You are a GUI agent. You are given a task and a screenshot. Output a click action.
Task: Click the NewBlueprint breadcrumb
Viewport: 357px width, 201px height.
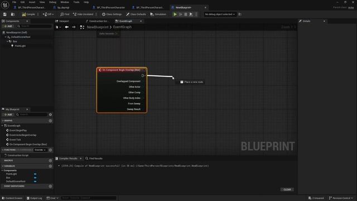click(x=98, y=27)
